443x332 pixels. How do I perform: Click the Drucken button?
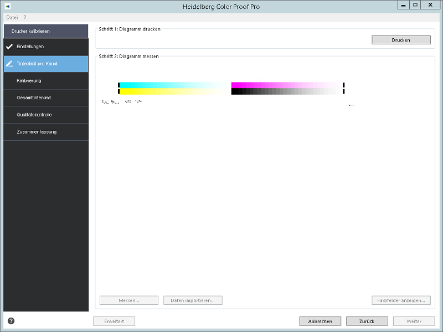pyautogui.click(x=401, y=40)
